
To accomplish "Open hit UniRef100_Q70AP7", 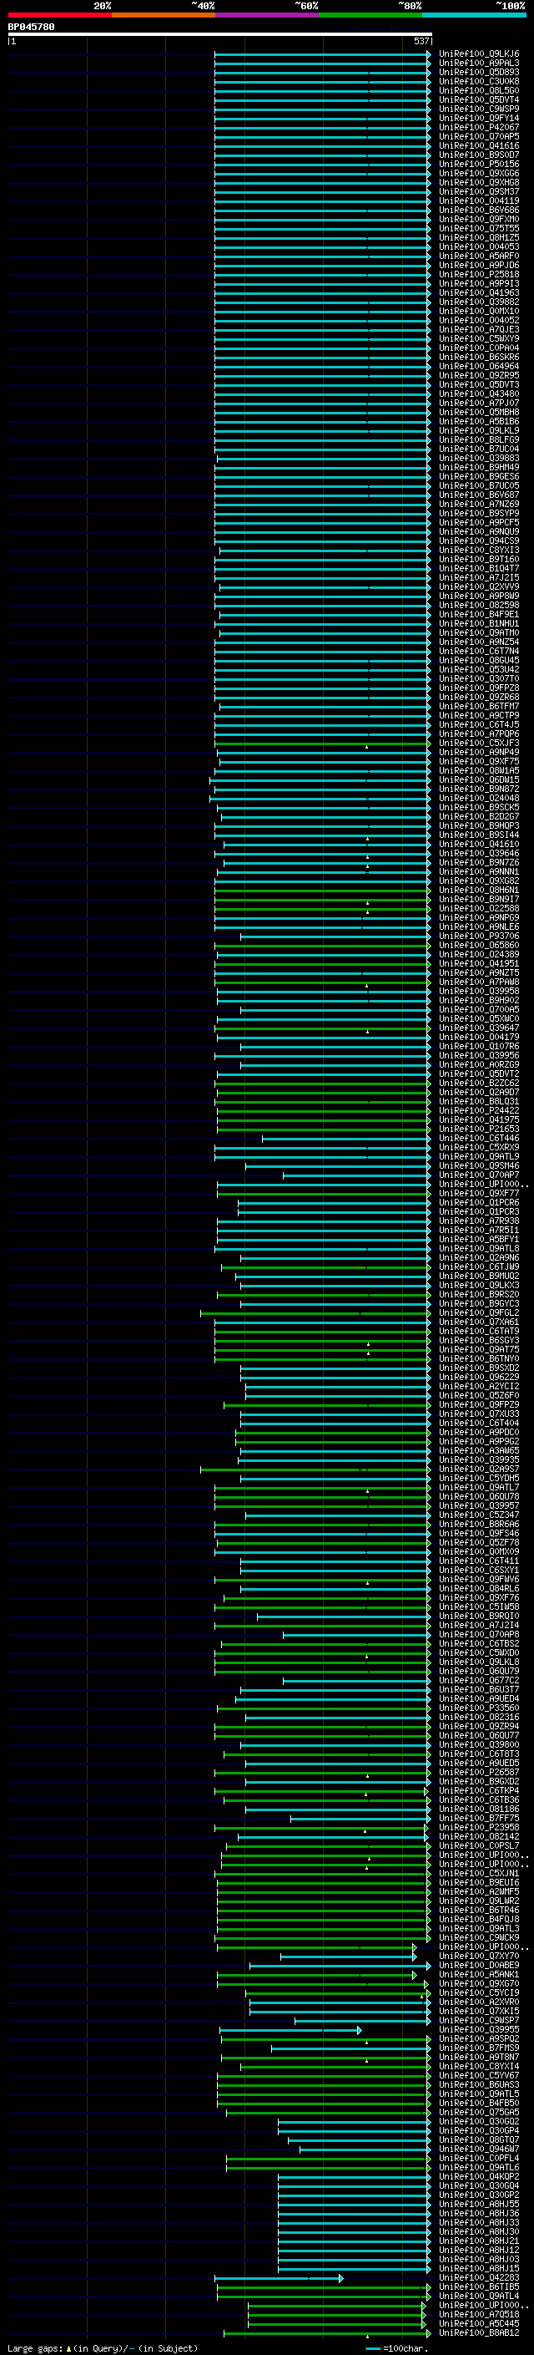I will 478,1175.
